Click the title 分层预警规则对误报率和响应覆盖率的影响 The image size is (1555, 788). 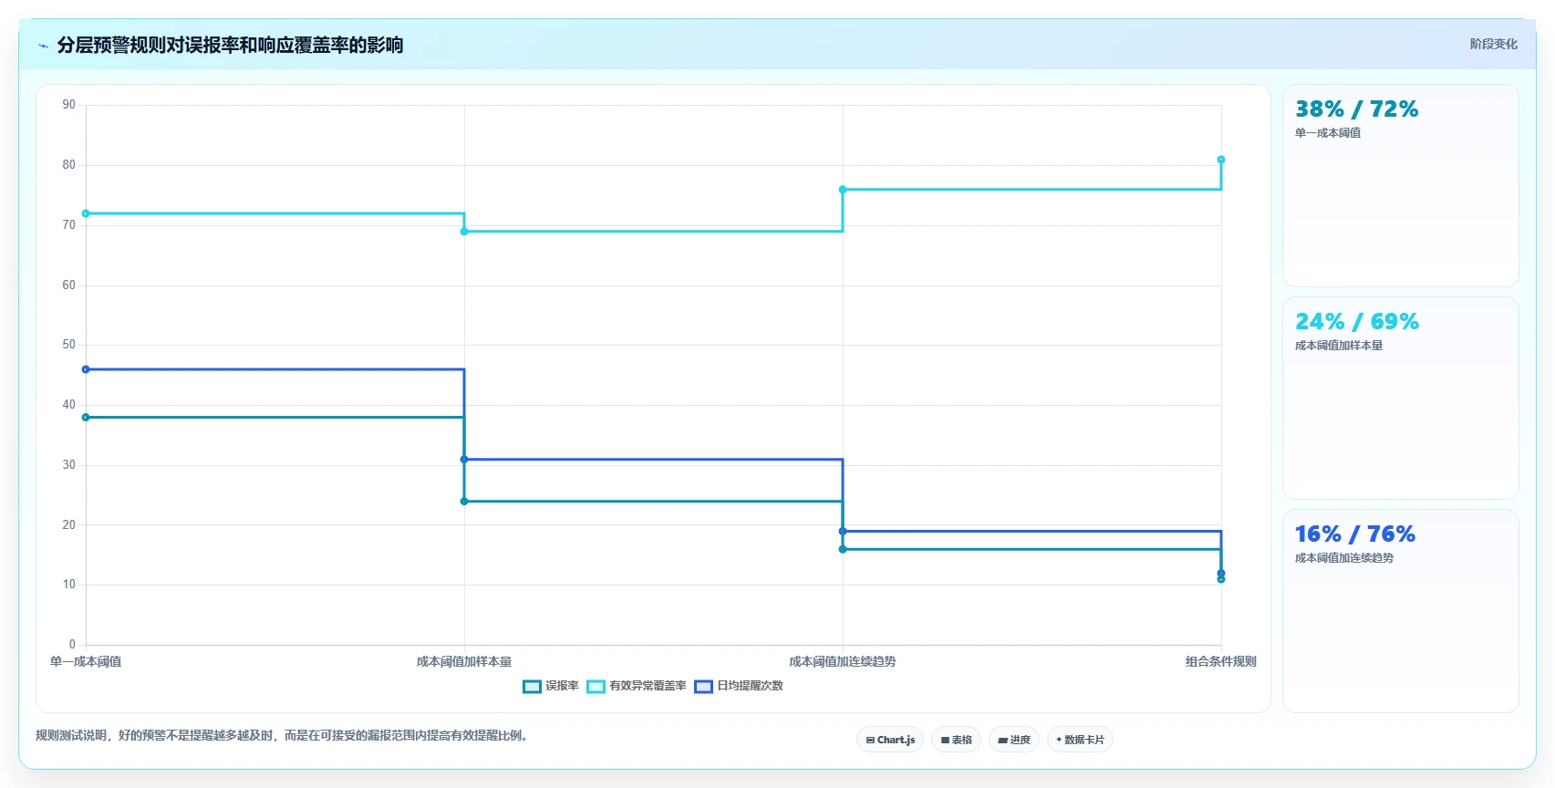pyautogui.click(x=230, y=45)
